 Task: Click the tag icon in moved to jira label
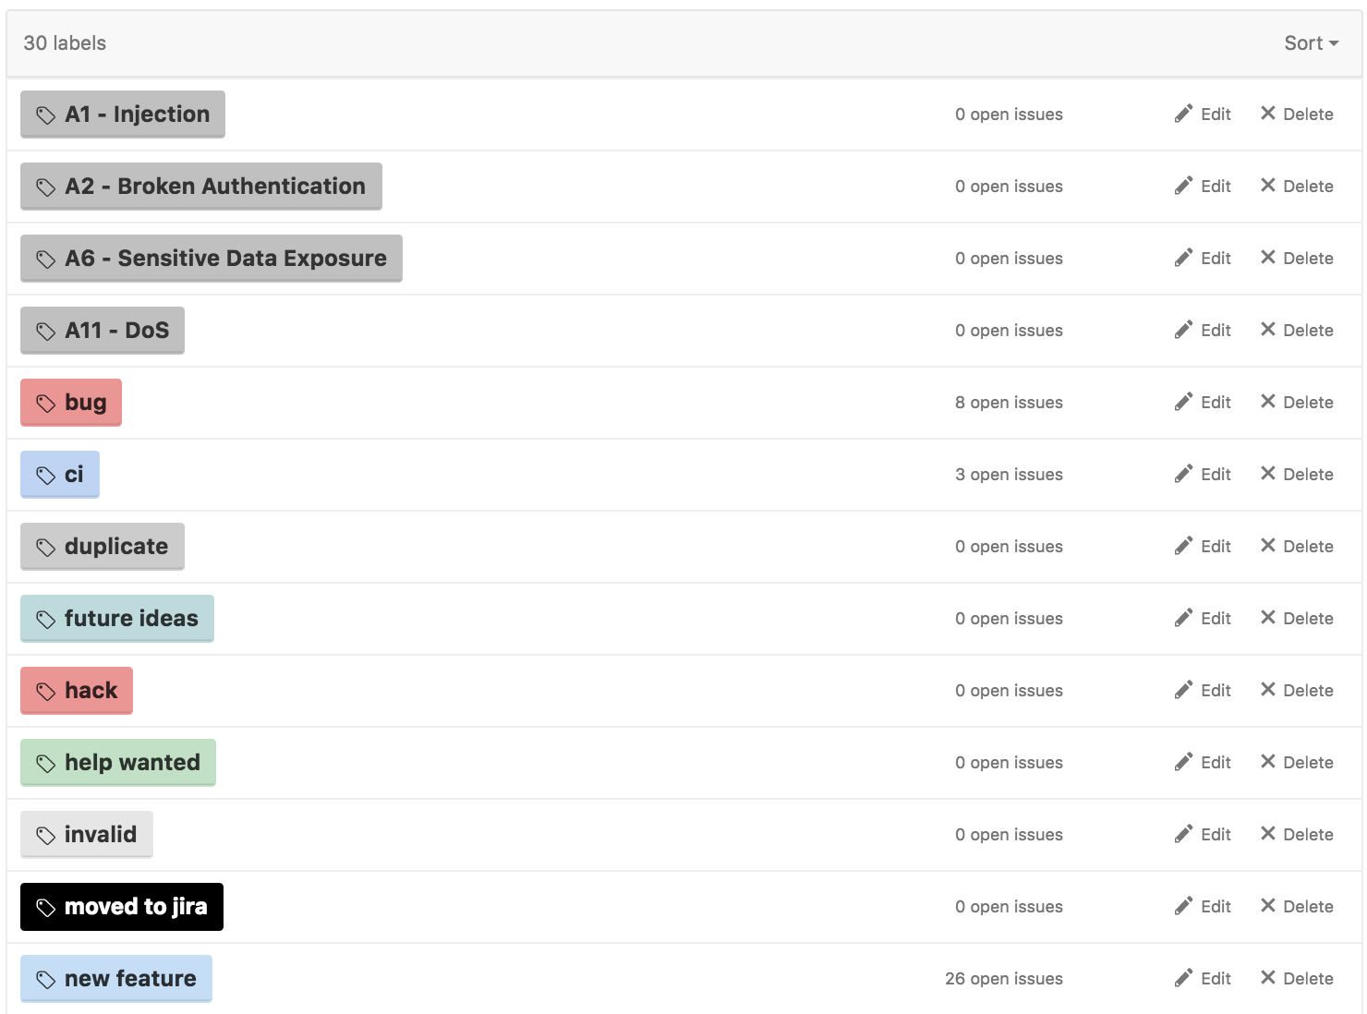pos(45,907)
